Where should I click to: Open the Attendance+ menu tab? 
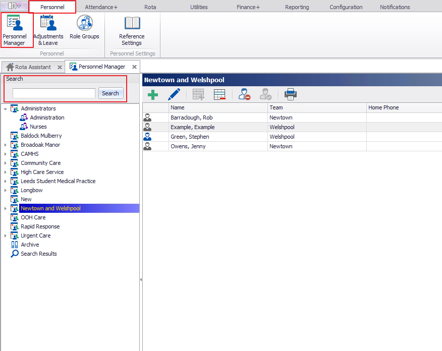coord(101,7)
